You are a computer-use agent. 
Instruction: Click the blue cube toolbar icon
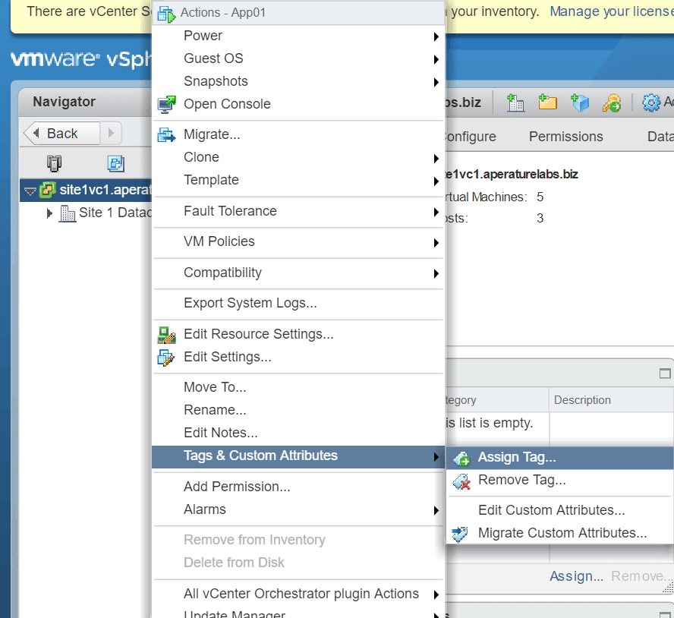(x=579, y=102)
